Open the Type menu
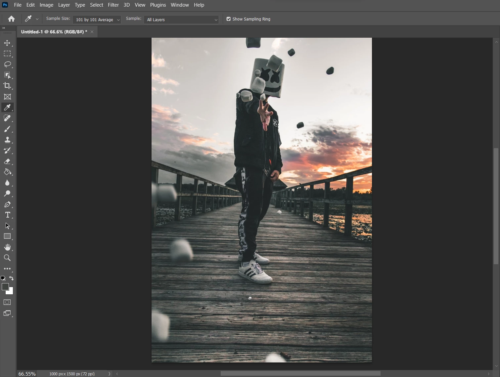Image resolution: width=500 pixels, height=377 pixels. point(80,5)
